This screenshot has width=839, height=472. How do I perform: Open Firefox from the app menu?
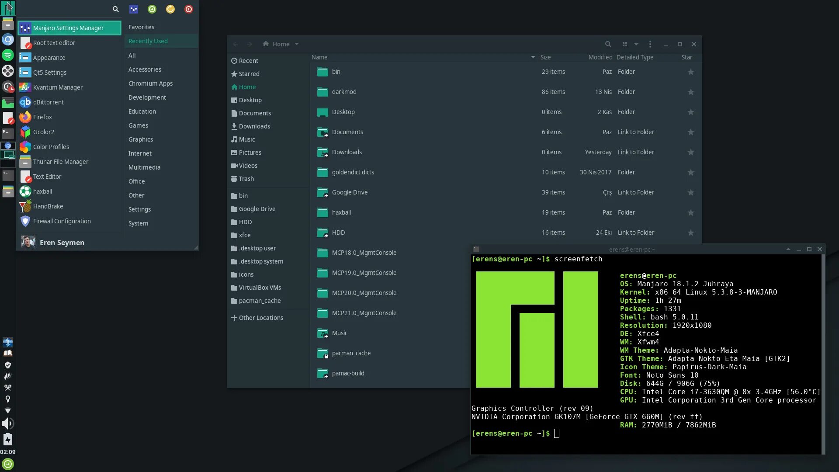69,117
